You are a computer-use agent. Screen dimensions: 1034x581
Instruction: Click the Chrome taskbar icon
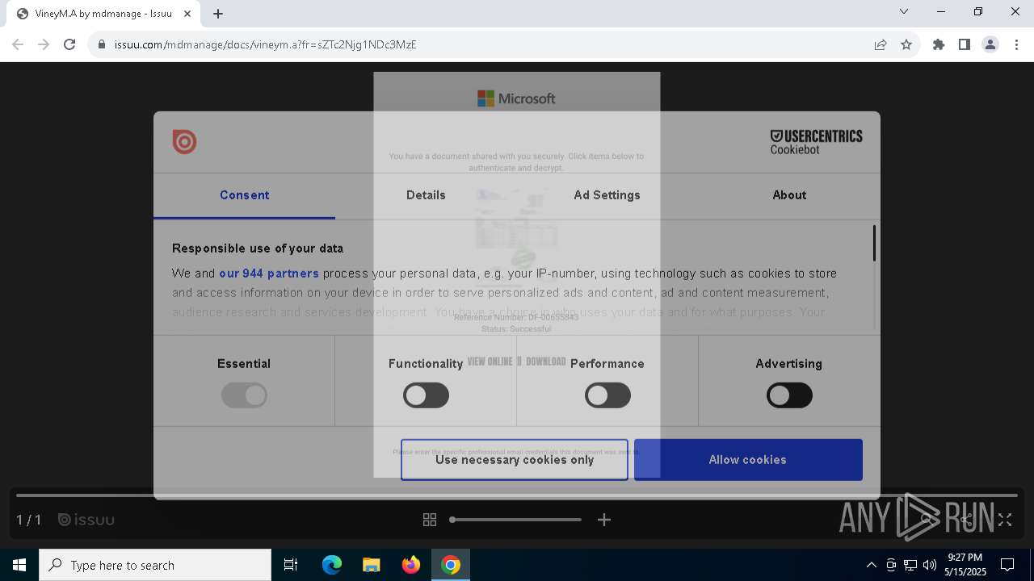451,565
